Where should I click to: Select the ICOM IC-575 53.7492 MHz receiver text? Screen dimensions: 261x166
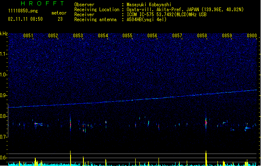[167, 15]
